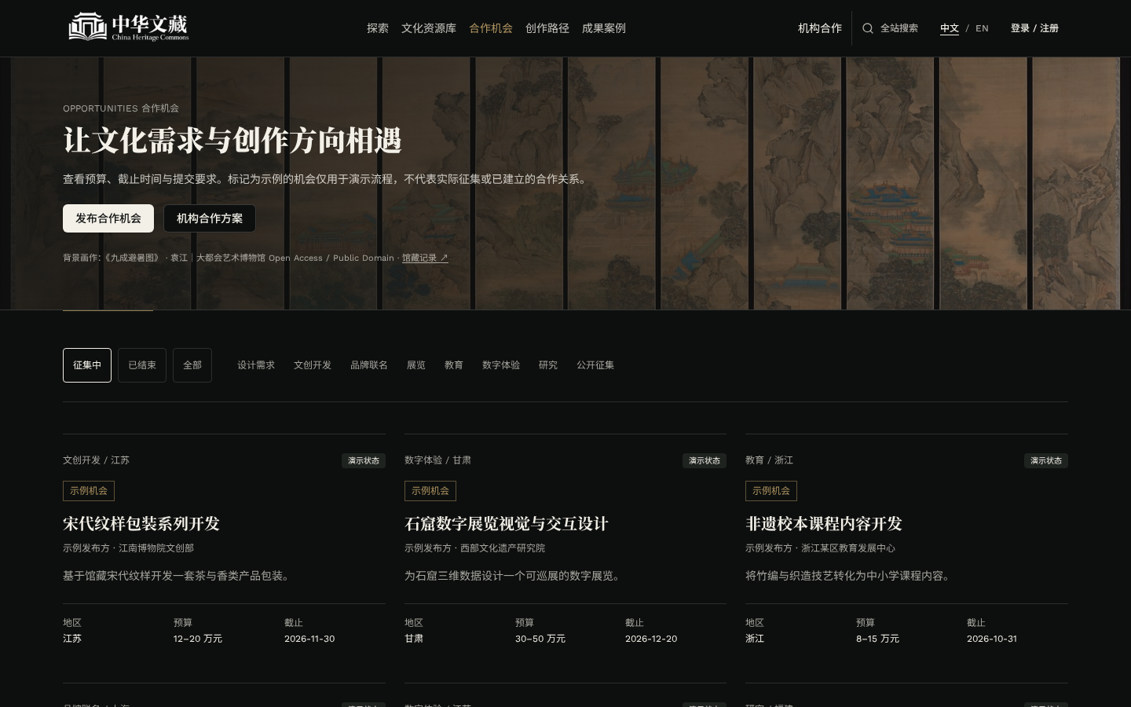Click deadline value 2026-12-20
This screenshot has height=707, width=1131.
tap(651, 639)
